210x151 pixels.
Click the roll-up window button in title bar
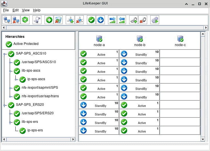coord(186,4)
